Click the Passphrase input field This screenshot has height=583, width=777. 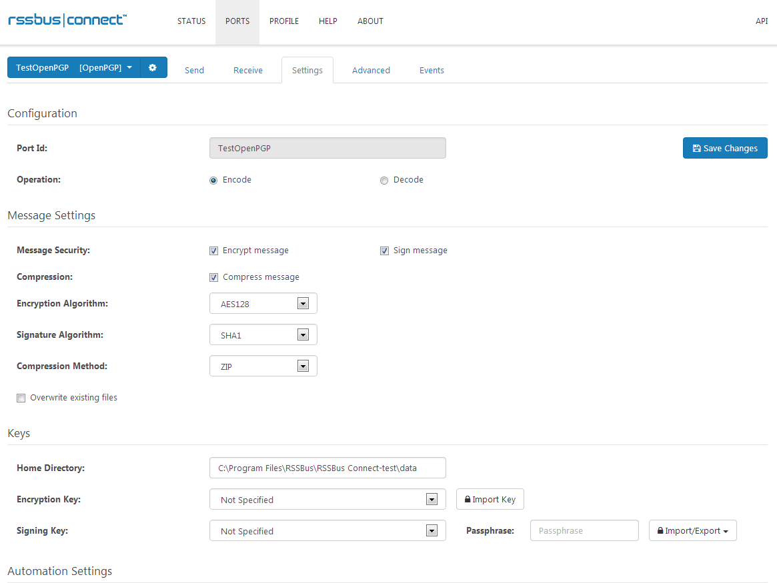pos(584,530)
